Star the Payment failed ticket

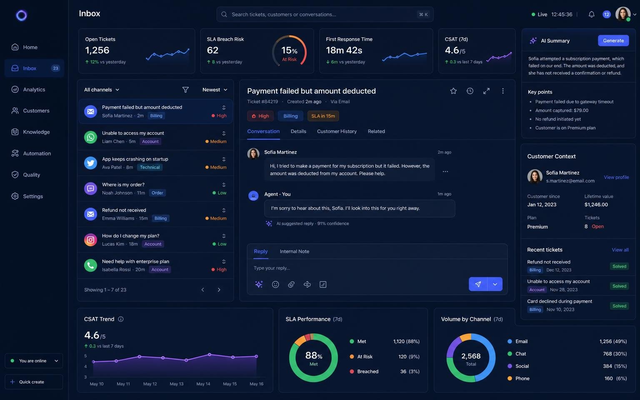pos(453,91)
